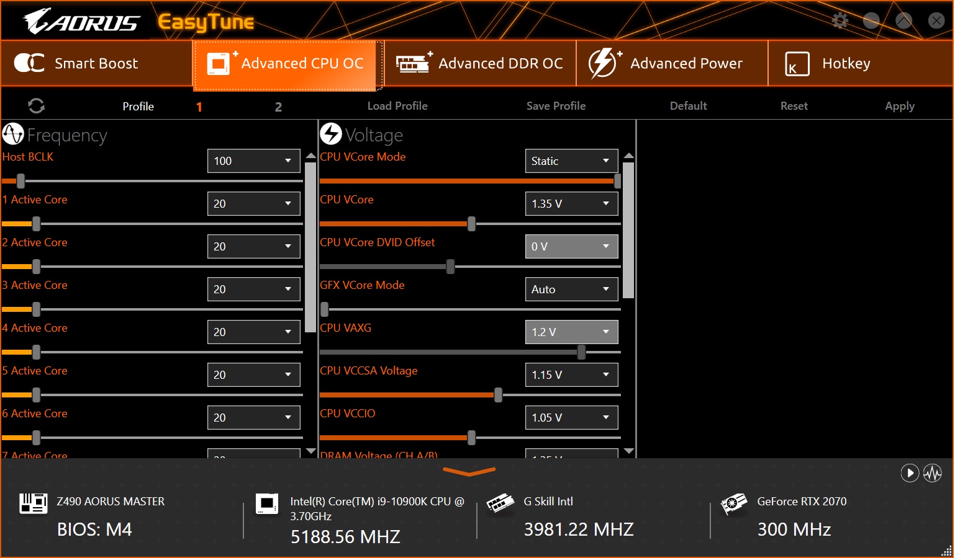Image resolution: width=955 pixels, height=558 pixels.
Task: Click the play button icon above GPU info
Action: point(910,473)
